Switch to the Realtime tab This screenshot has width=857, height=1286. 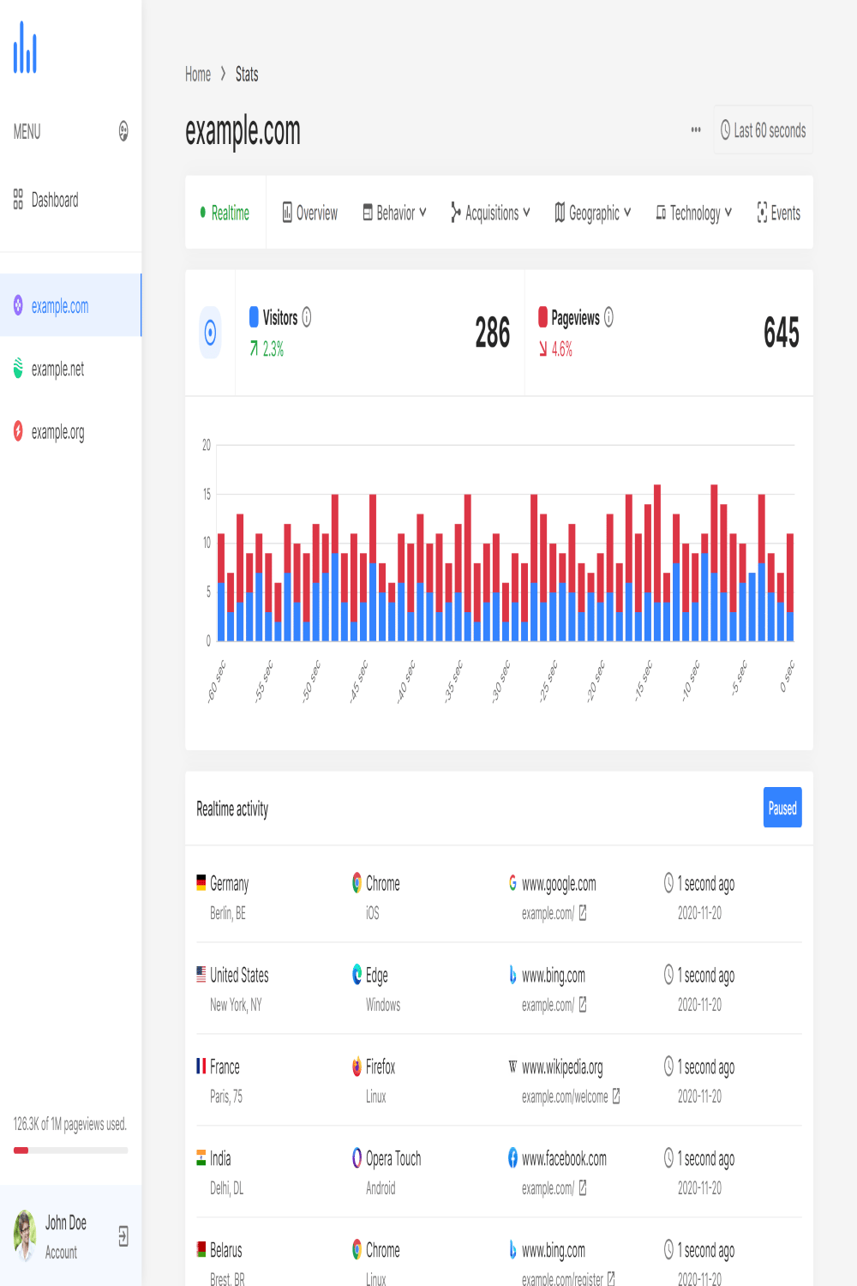click(225, 213)
